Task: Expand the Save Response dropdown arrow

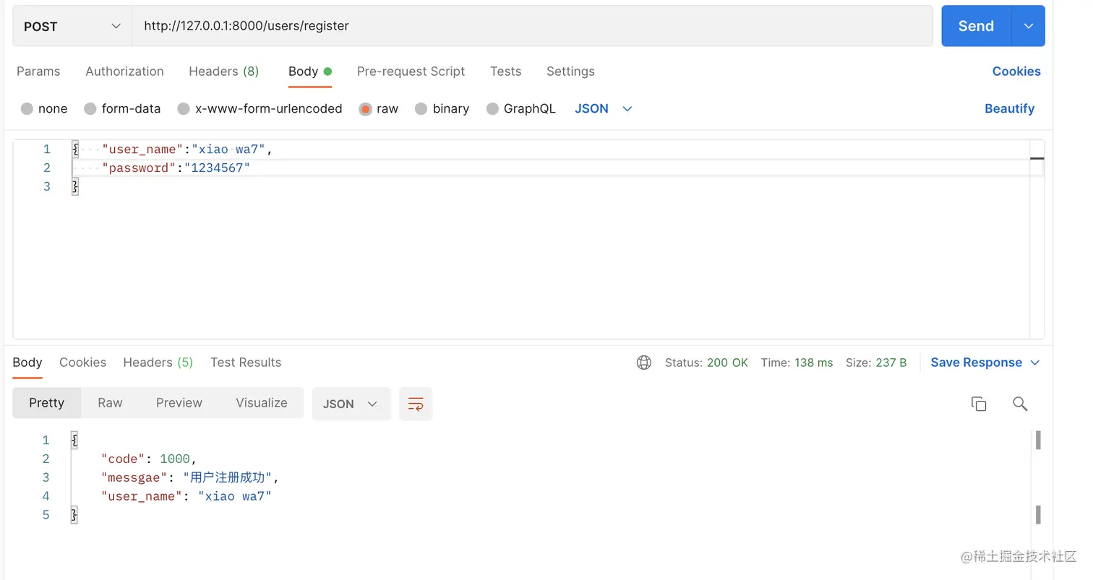Action: click(x=1034, y=363)
